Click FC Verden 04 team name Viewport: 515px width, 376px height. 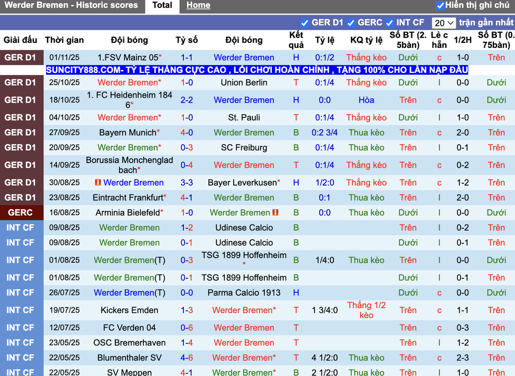click(129, 328)
